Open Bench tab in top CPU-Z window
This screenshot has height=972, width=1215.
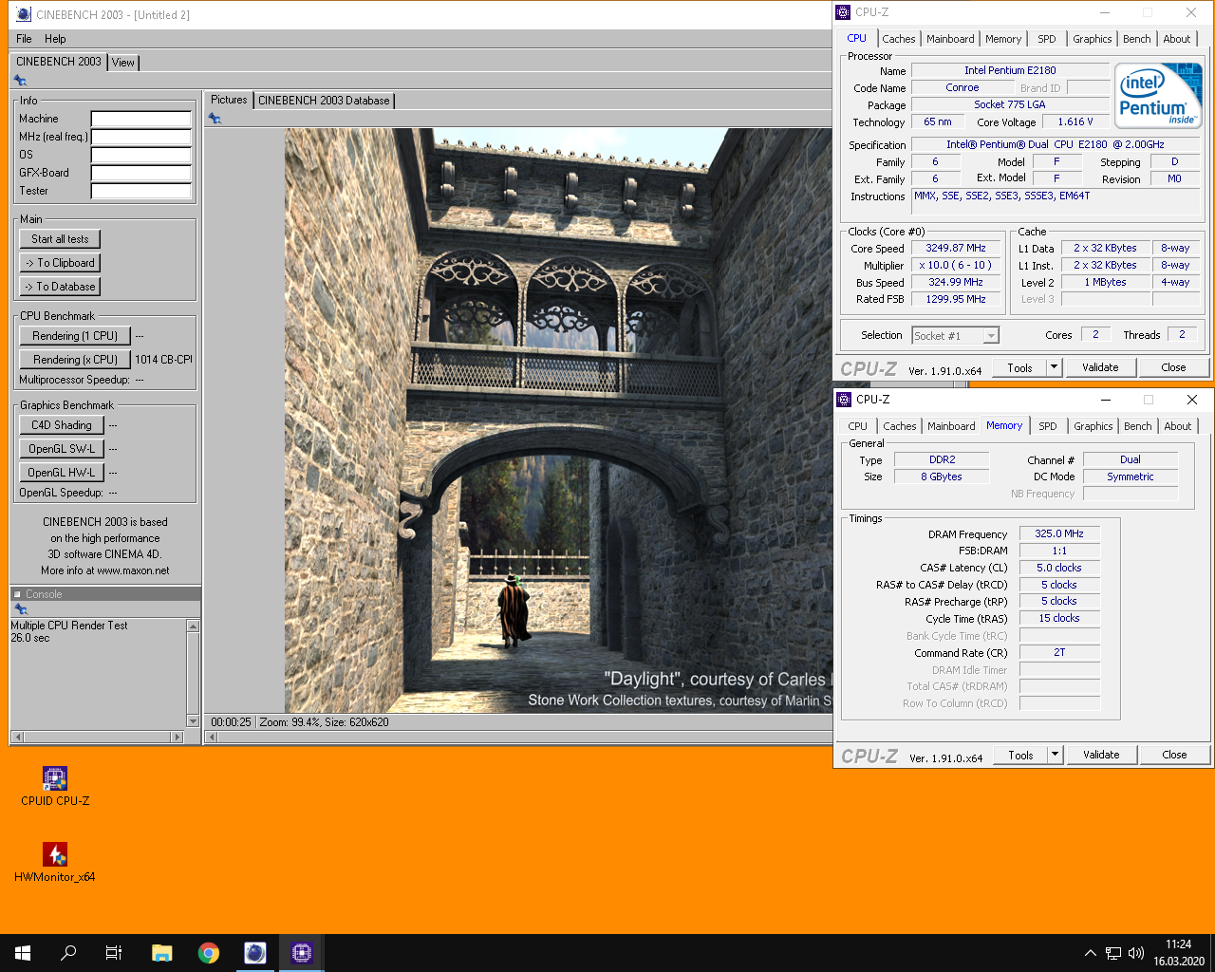point(1137,39)
